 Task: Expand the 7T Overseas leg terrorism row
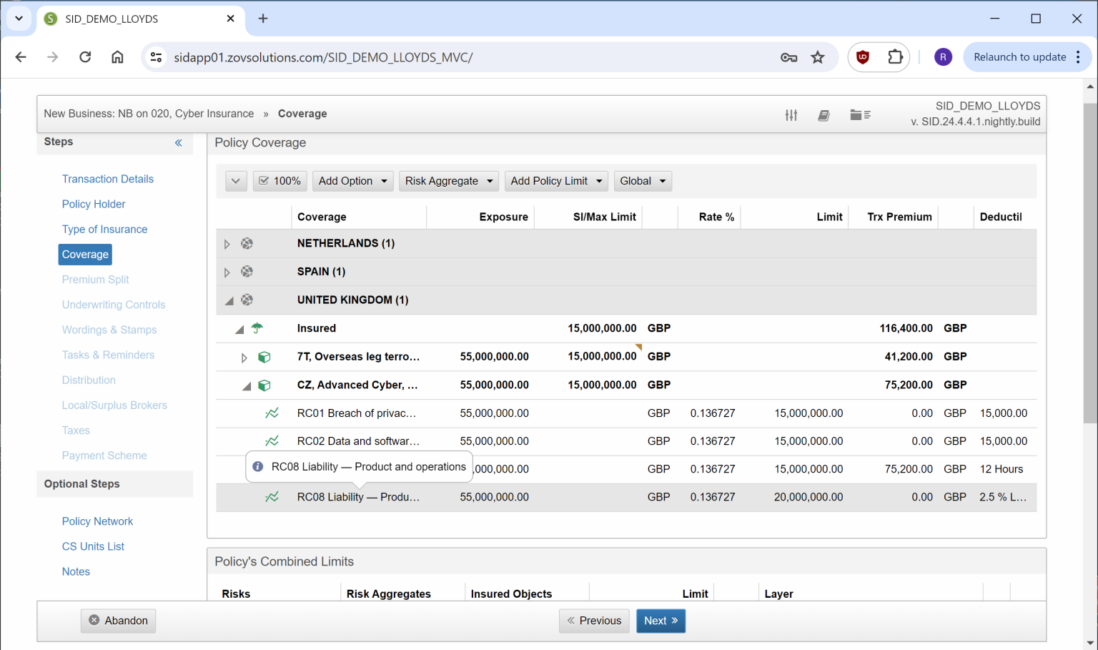pos(244,358)
